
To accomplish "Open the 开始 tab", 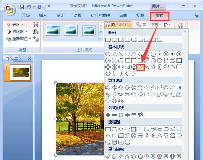I will tap(26, 16).
